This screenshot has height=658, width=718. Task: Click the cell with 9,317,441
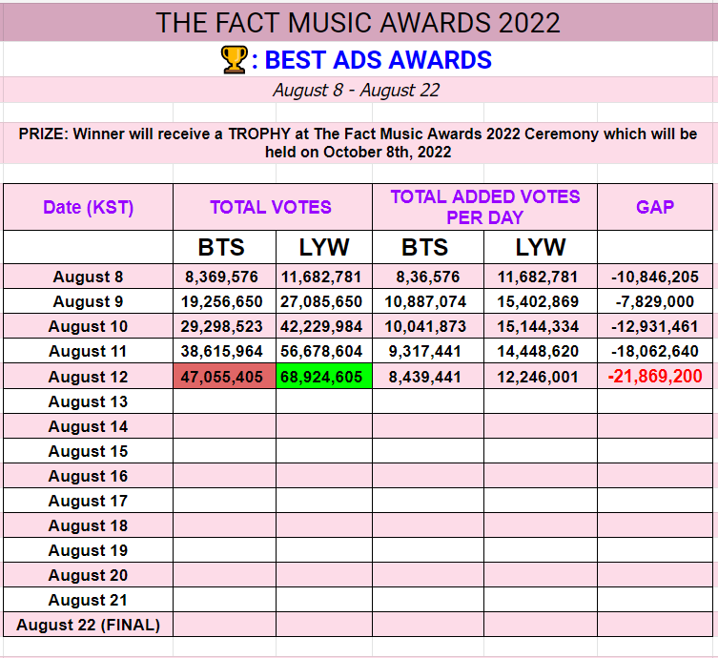[428, 351]
